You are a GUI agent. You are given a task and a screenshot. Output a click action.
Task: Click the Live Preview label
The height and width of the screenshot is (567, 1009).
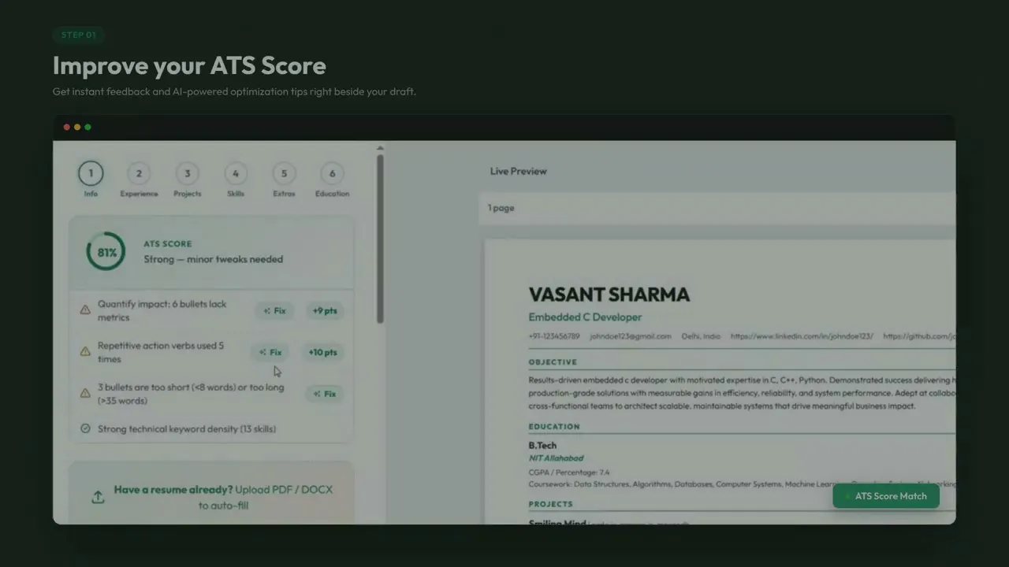click(518, 171)
